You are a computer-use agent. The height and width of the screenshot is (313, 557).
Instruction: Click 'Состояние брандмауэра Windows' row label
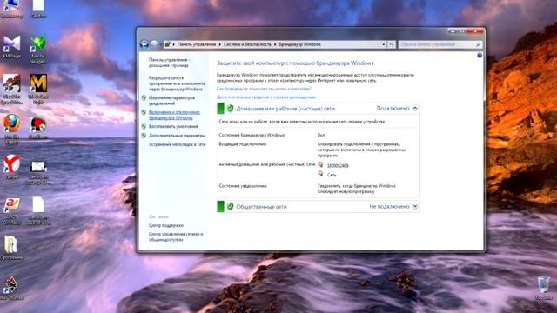(x=252, y=135)
